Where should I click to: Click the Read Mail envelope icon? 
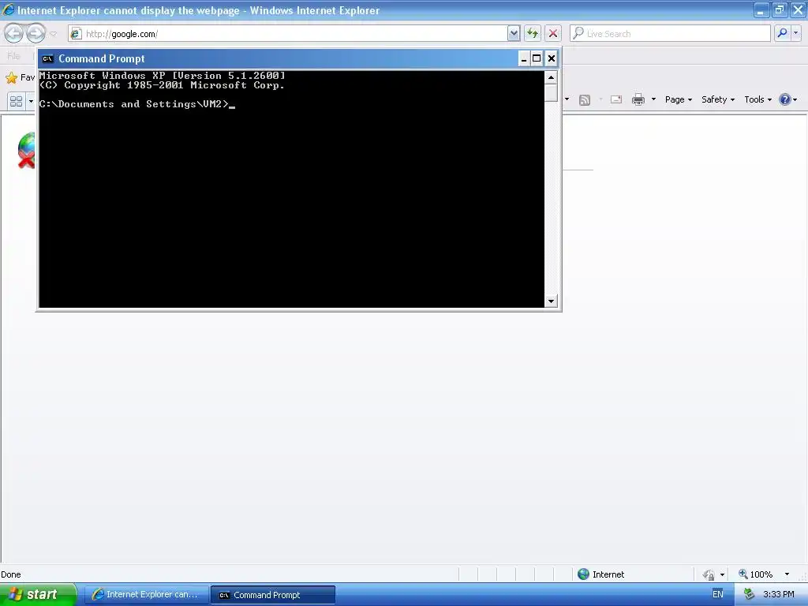point(615,99)
